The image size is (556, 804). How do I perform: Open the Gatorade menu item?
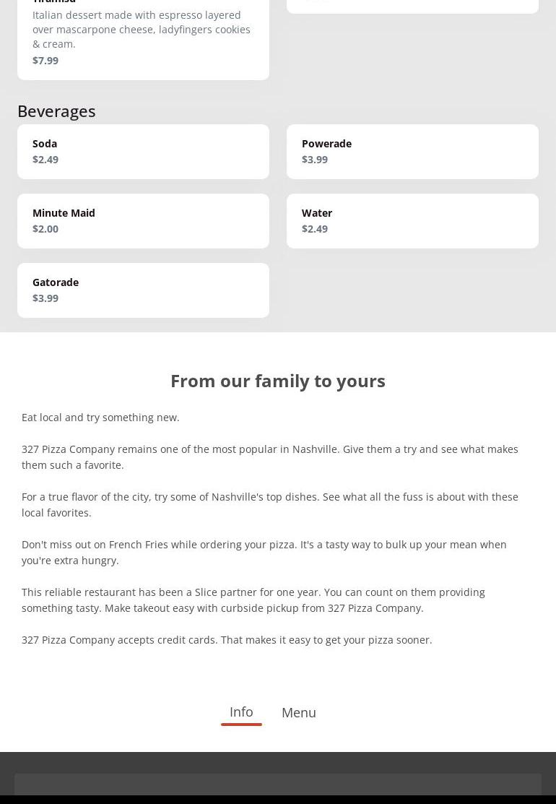coord(143,290)
